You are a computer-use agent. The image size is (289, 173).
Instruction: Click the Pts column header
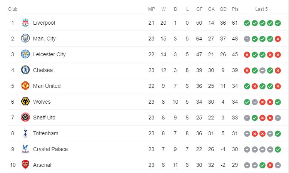pos(235,9)
